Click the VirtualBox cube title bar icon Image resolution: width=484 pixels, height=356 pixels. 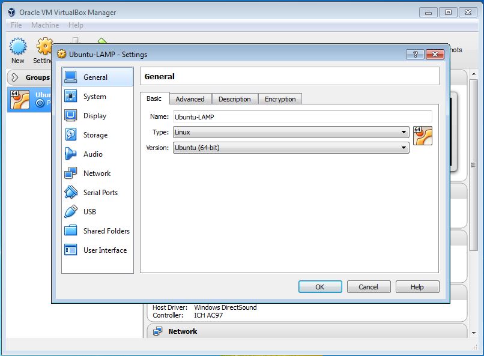click(11, 13)
